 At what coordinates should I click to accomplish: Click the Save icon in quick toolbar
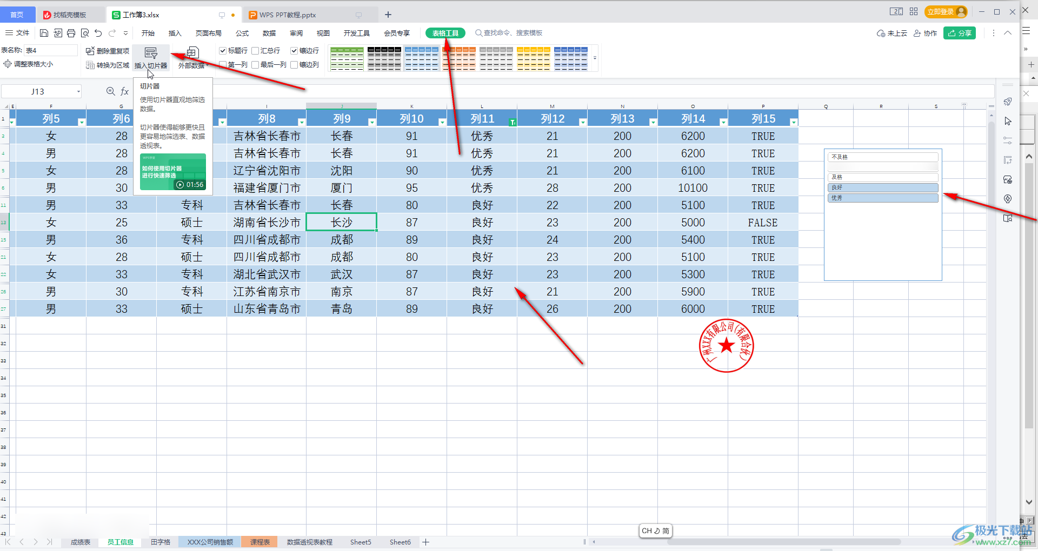click(44, 33)
